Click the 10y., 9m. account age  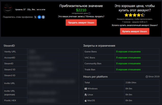[x=31, y=10]
